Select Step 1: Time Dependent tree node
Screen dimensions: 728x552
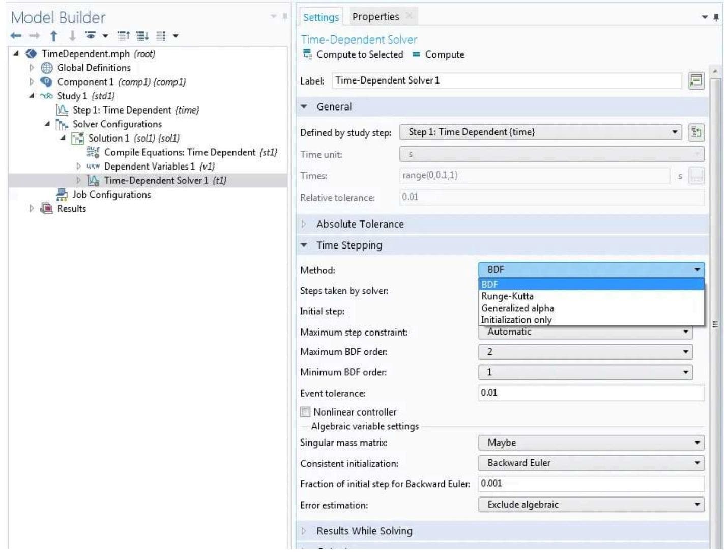pyautogui.click(x=135, y=110)
